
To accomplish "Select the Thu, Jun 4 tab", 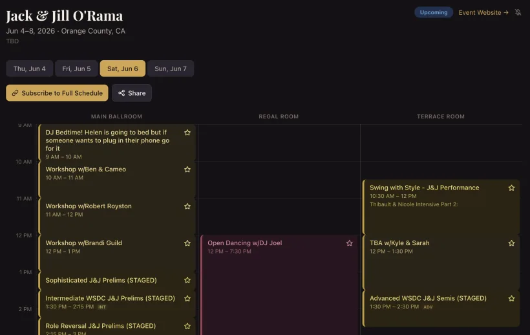I will [29, 69].
